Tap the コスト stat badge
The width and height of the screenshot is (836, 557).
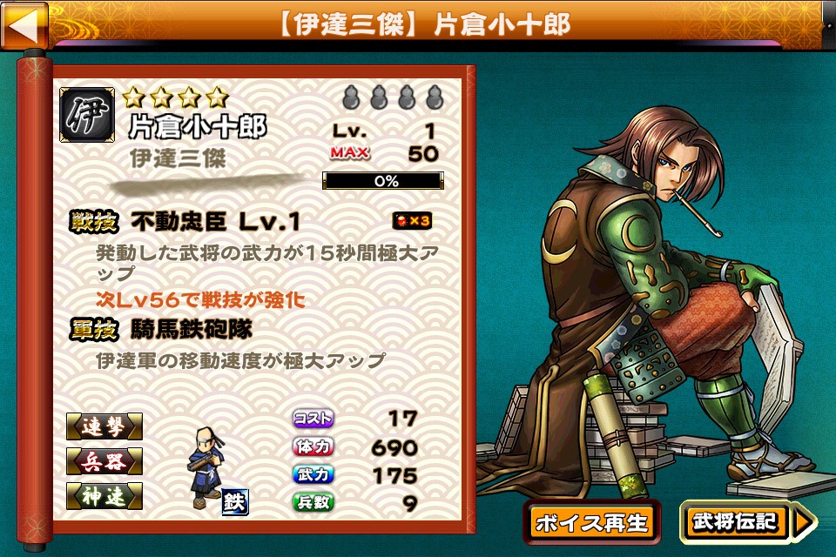[313, 419]
